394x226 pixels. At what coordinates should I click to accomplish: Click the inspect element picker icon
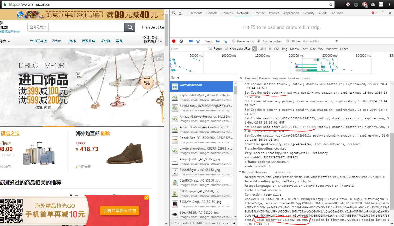pyautogui.click(x=174, y=13)
